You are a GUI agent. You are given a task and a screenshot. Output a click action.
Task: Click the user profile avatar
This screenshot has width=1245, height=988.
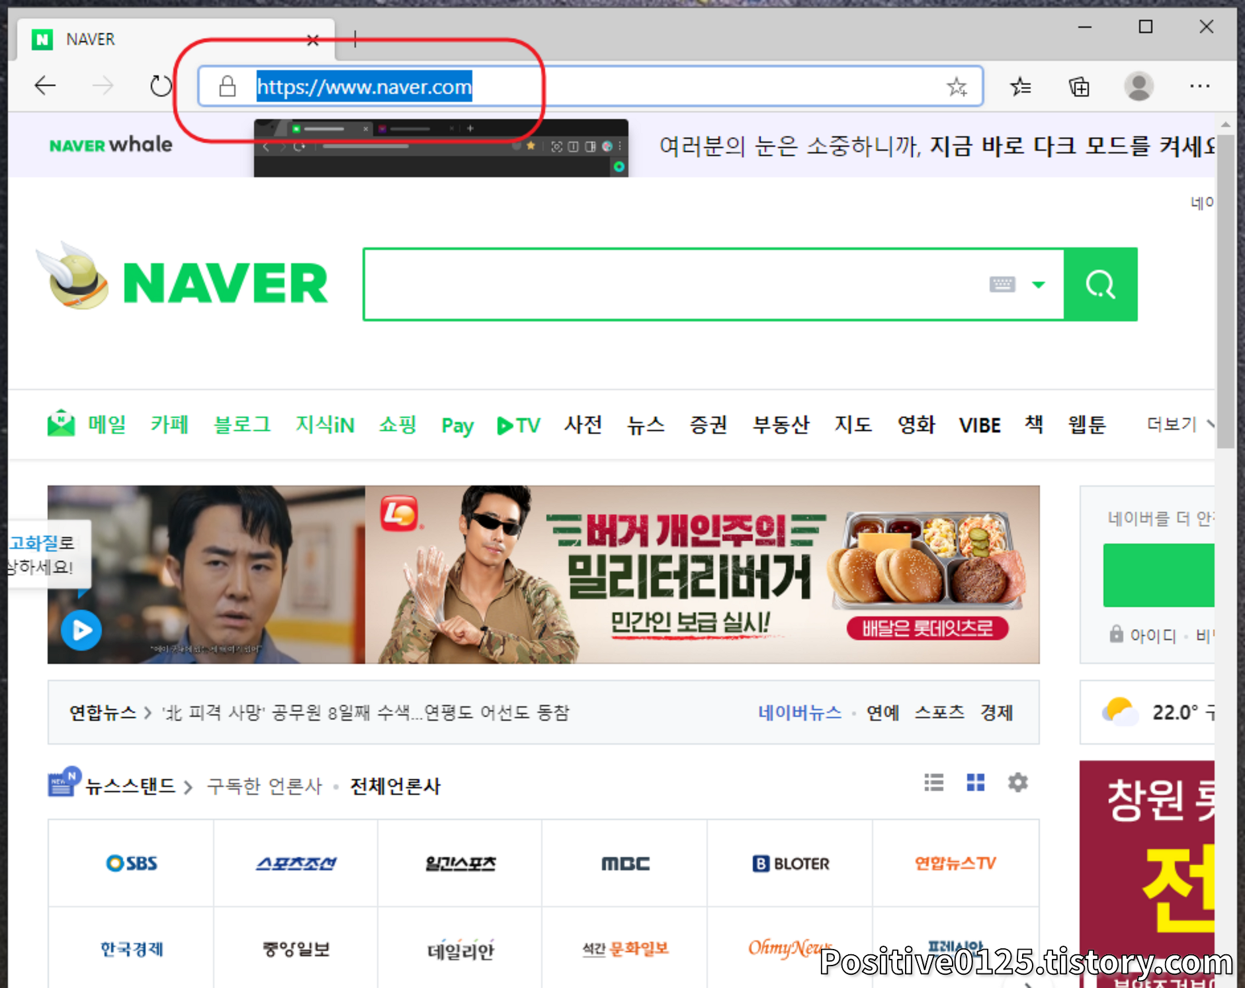[x=1138, y=86]
